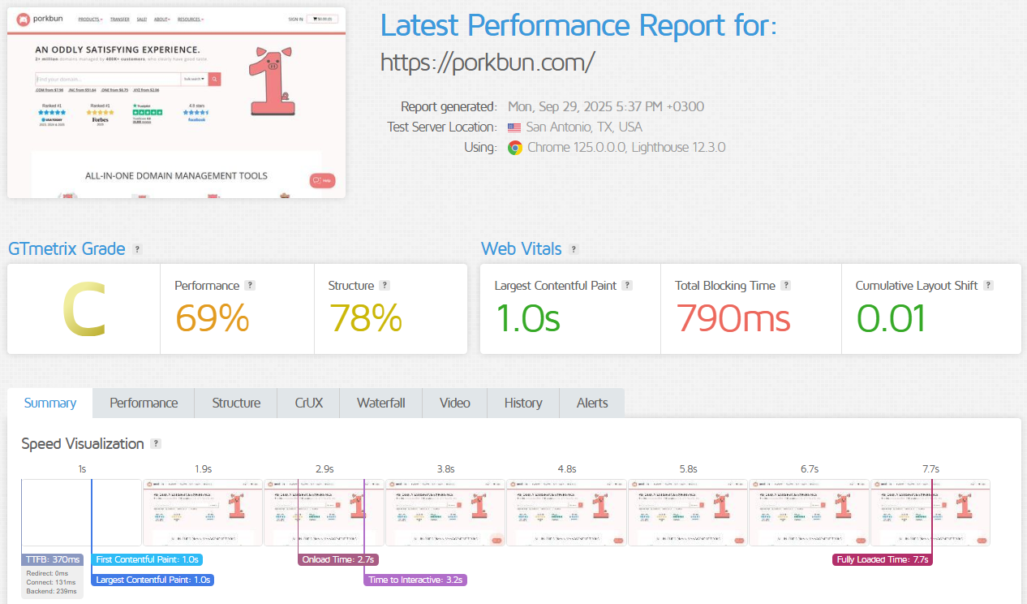This screenshot has height=604, width=1027.
Task: Select the 1.9s filmstrip frame
Action: click(x=203, y=512)
